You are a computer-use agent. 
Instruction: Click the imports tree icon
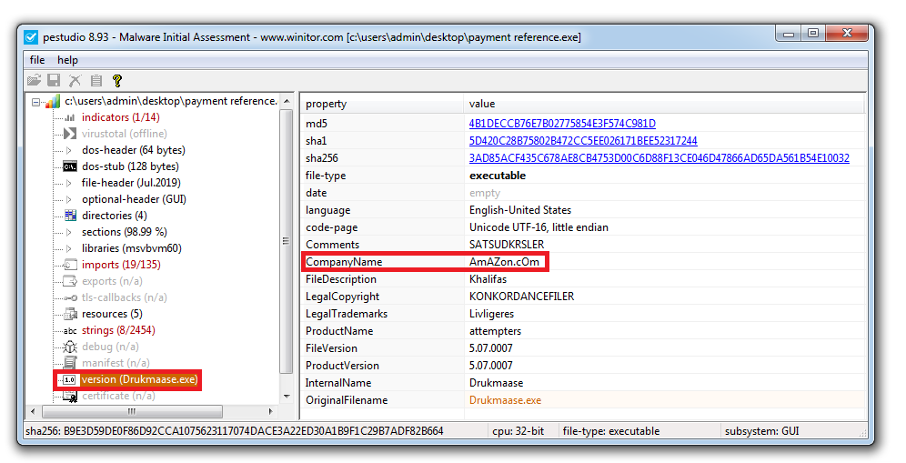tap(70, 265)
